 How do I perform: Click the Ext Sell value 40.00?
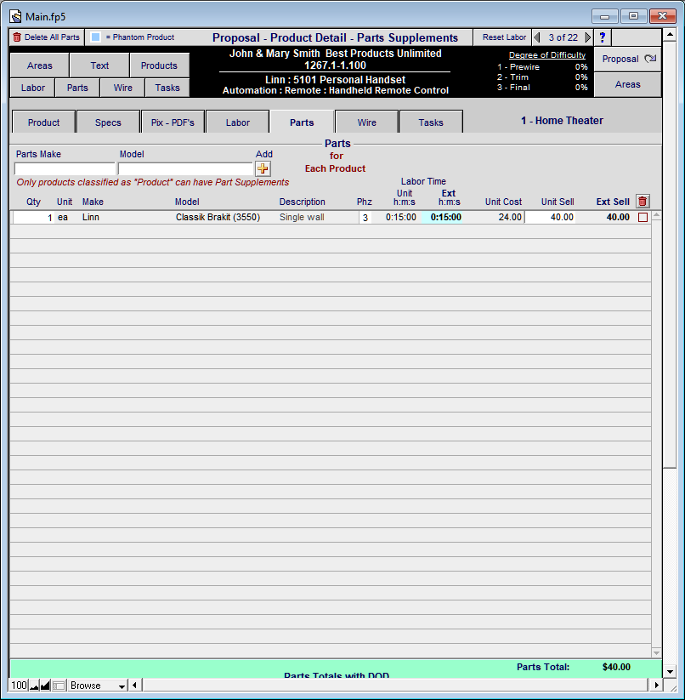(x=618, y=218)
